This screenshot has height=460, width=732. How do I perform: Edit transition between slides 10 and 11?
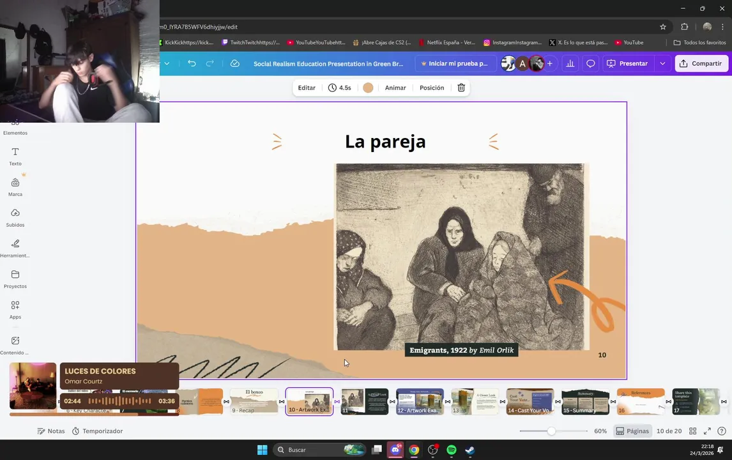[337, 402]
